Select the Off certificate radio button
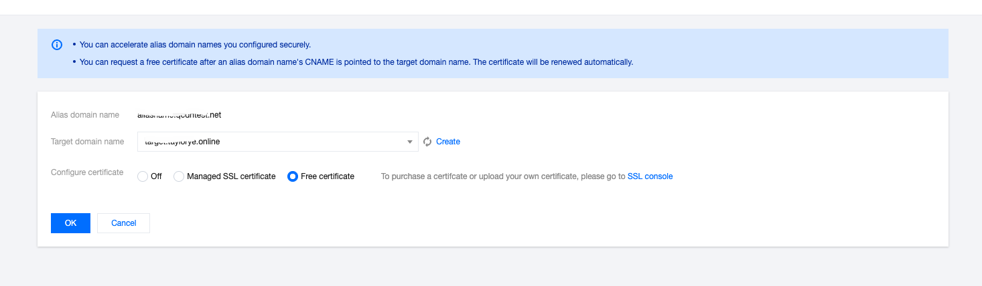 (142, 176)
